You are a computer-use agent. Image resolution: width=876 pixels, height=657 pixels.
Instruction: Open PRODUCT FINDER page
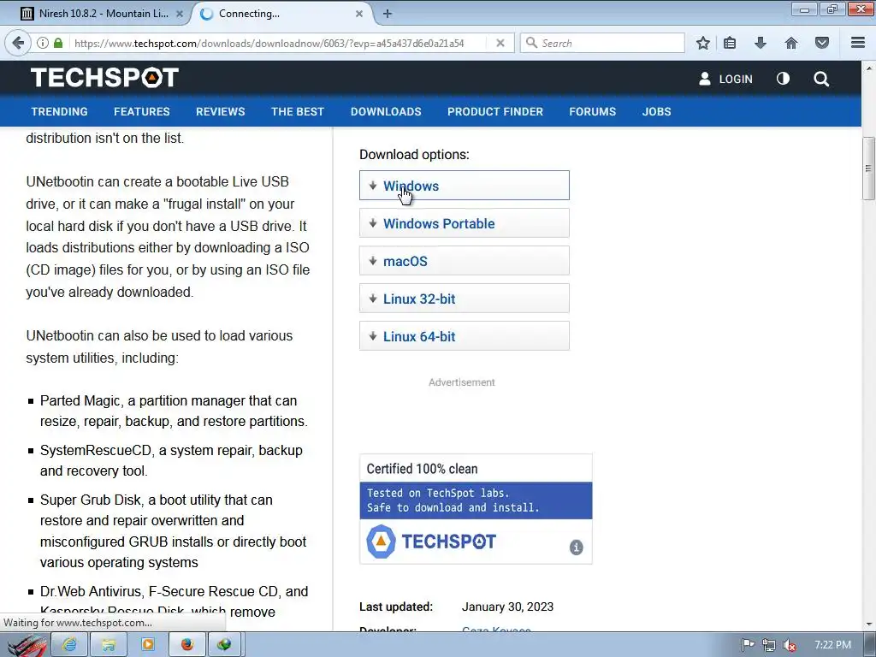[495, 112]
